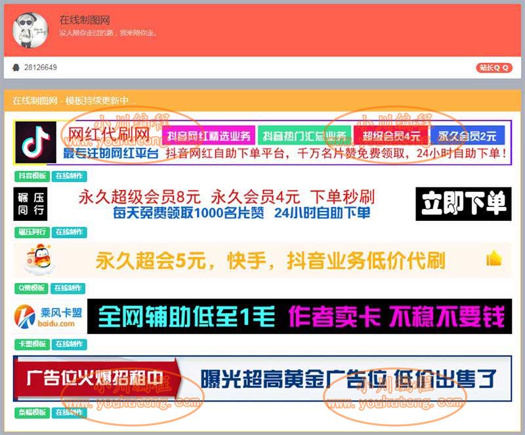Click the green 抖音热门汇总业务 button
Viewport: 525px width, 435px height.
(x=304, y=136)
